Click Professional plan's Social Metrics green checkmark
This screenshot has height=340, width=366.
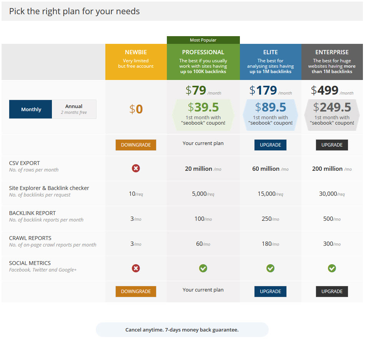(203, 268)
